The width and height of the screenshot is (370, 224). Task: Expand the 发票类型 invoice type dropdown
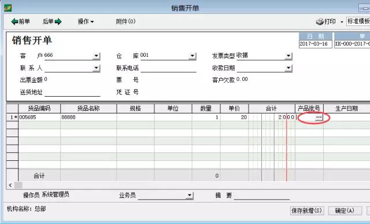(288, 56)
